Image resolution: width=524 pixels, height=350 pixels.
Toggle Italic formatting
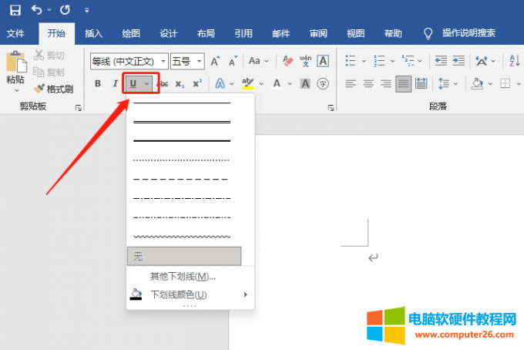(x=115, y=83)
